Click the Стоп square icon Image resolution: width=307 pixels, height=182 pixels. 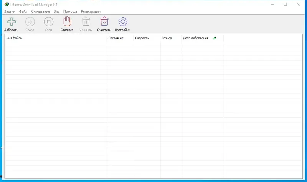tap(49, 22)
